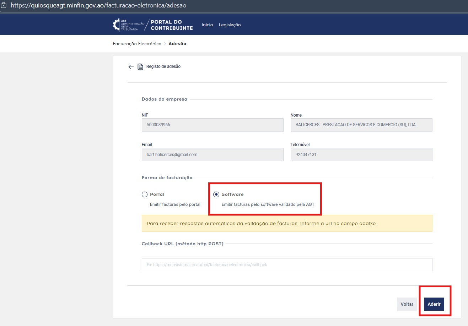Click the back arrow beside Registo de adesão

click(x=131, y=67)
